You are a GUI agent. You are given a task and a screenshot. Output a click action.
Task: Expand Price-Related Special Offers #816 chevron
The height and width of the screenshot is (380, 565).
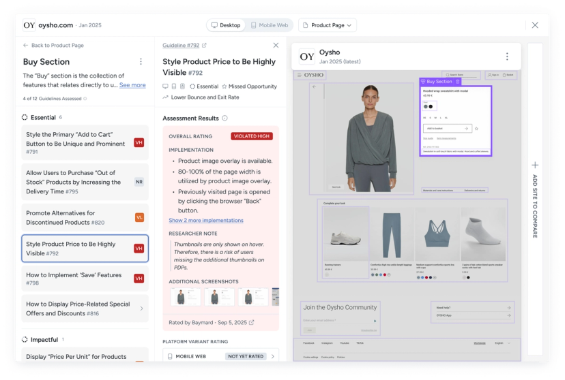[141, 308]
